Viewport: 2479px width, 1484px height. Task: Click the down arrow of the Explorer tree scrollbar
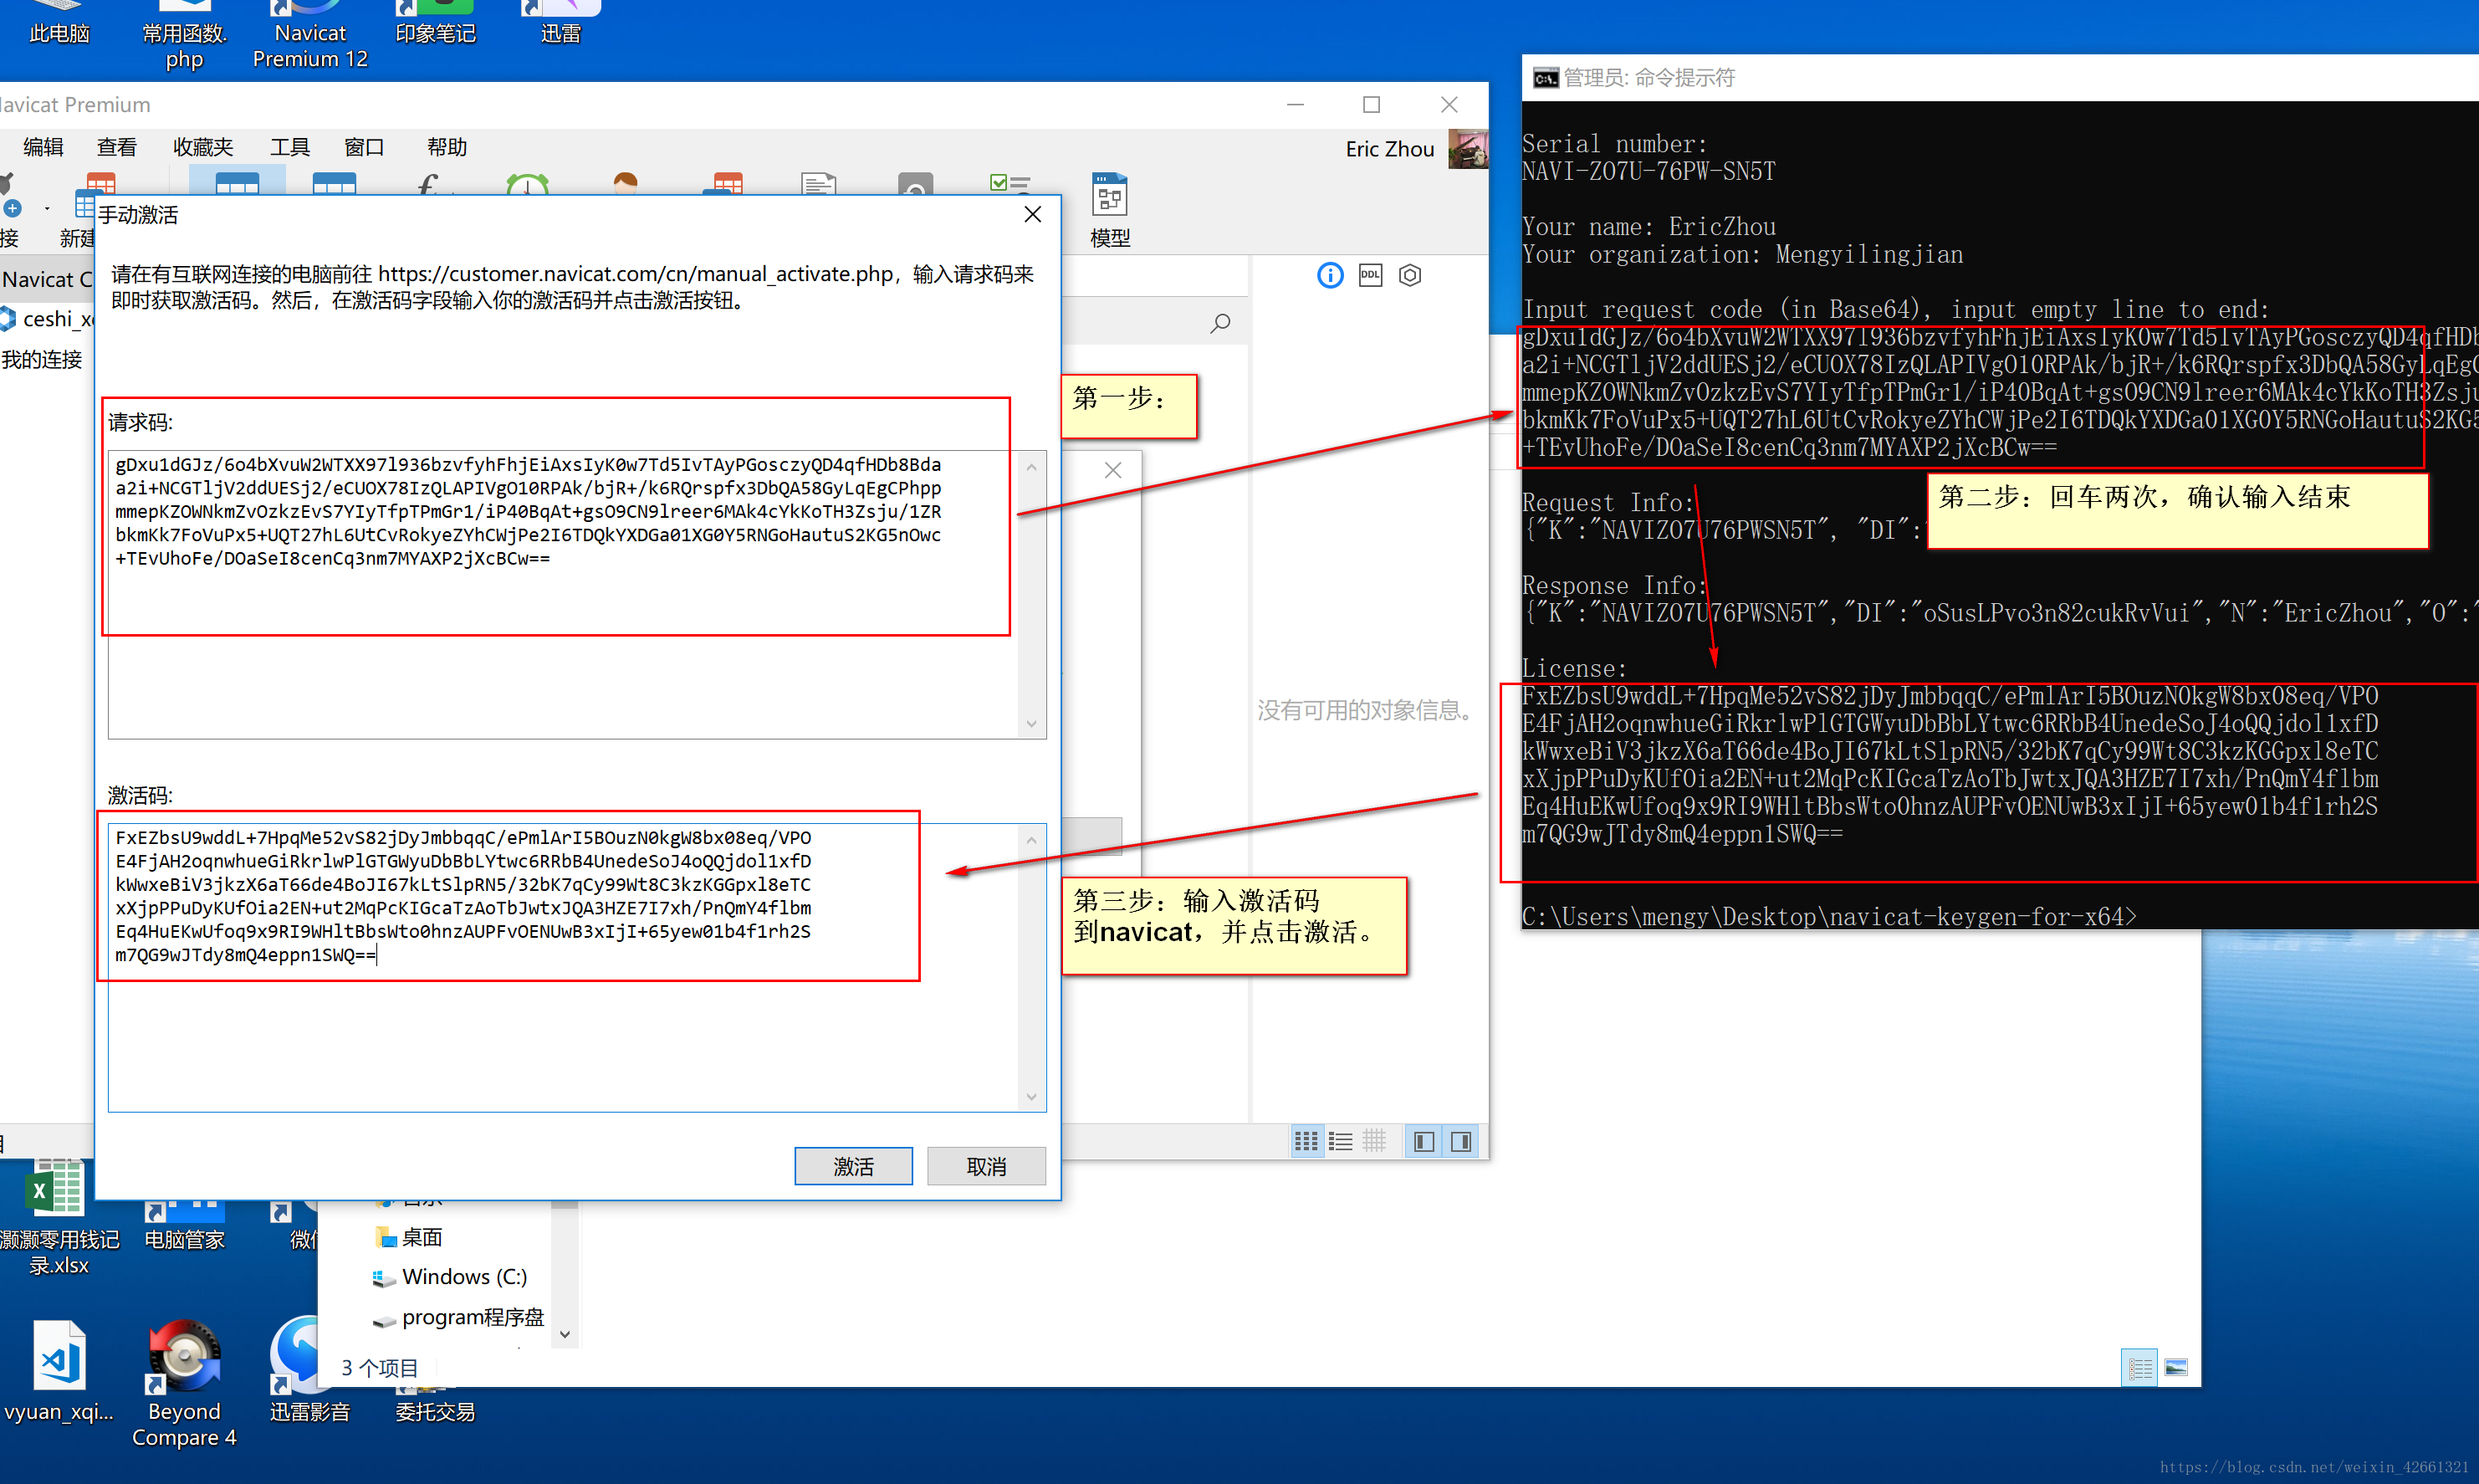(x=565, y=1334)
